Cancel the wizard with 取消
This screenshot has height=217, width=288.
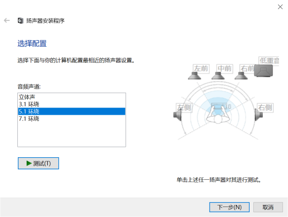point(268,207)
